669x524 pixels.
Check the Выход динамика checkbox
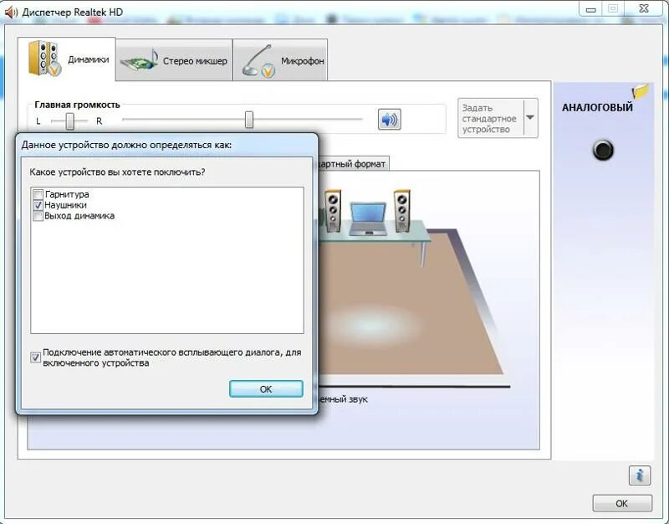pyautogui.click(x=38, y=216)
